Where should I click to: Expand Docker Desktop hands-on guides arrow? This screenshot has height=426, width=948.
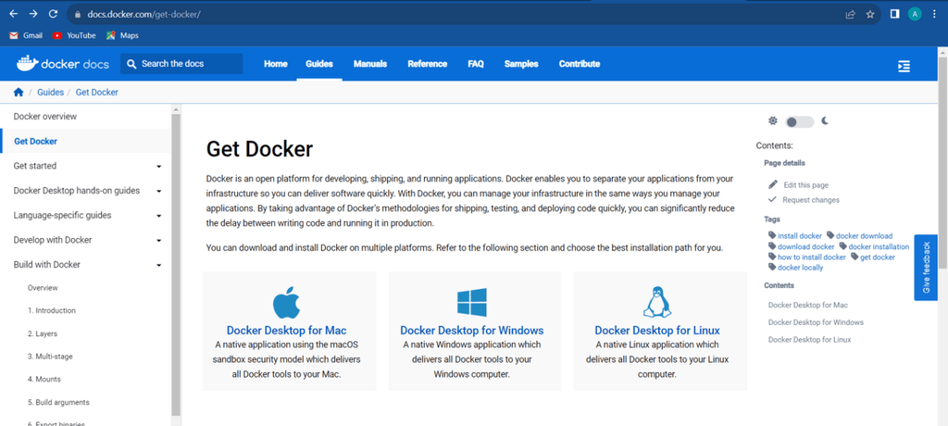pos(158,191)
